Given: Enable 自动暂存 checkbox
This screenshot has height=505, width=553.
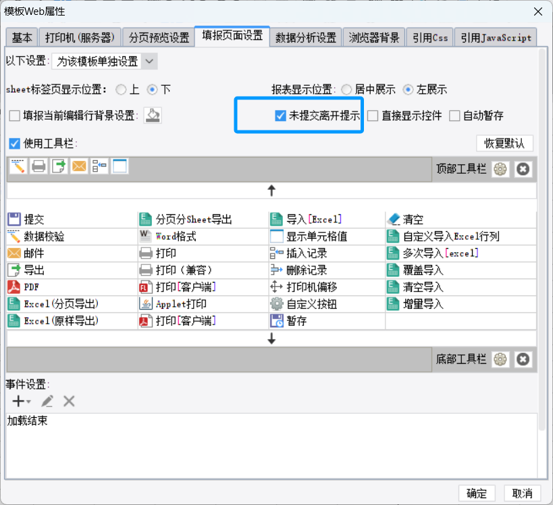Looking at the screenshot, I should pyautogui.click(x=454, y=116).
